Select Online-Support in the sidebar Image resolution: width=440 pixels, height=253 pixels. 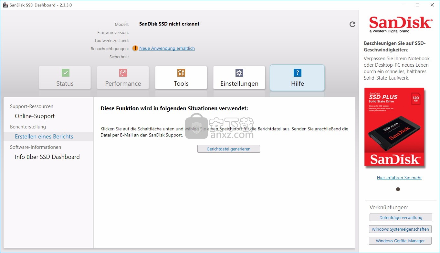[35, 116]
